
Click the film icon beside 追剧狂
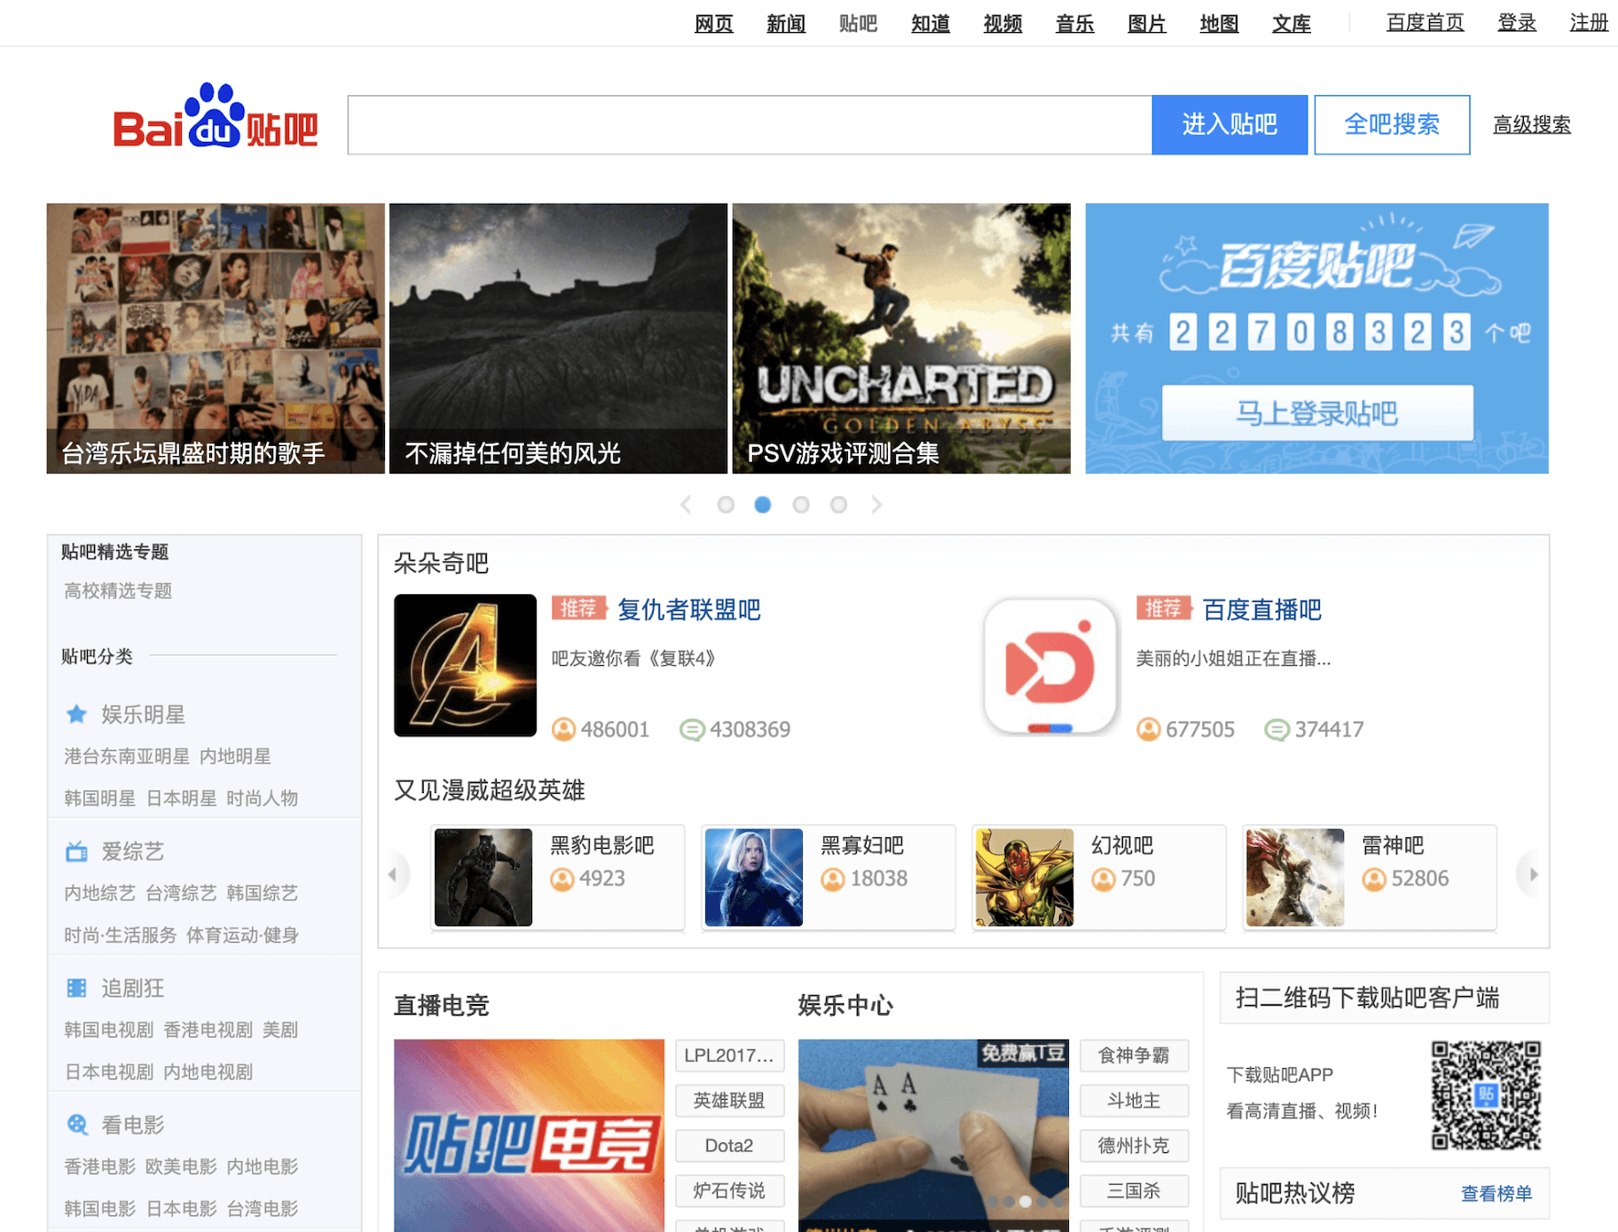coord(77,988)
